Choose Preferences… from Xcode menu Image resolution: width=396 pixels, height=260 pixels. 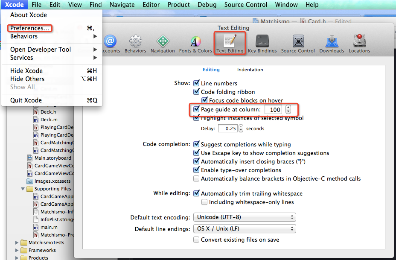tap(52, 28)
